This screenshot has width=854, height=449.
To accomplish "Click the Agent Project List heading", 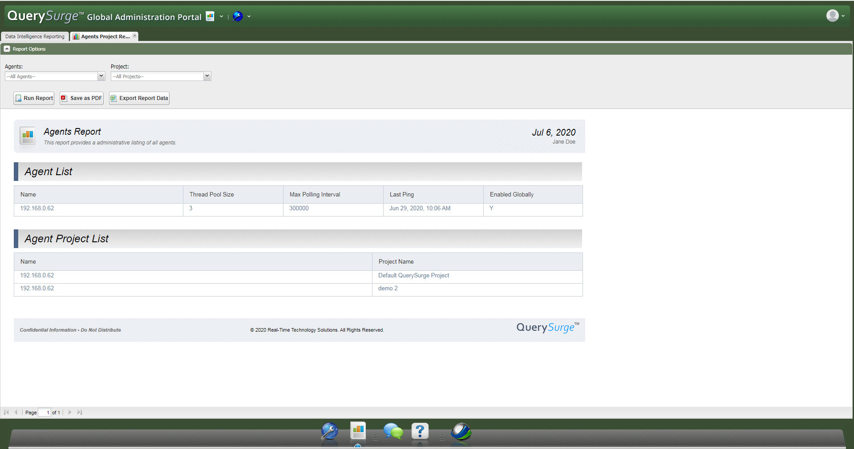I will (x=67, y=239).
